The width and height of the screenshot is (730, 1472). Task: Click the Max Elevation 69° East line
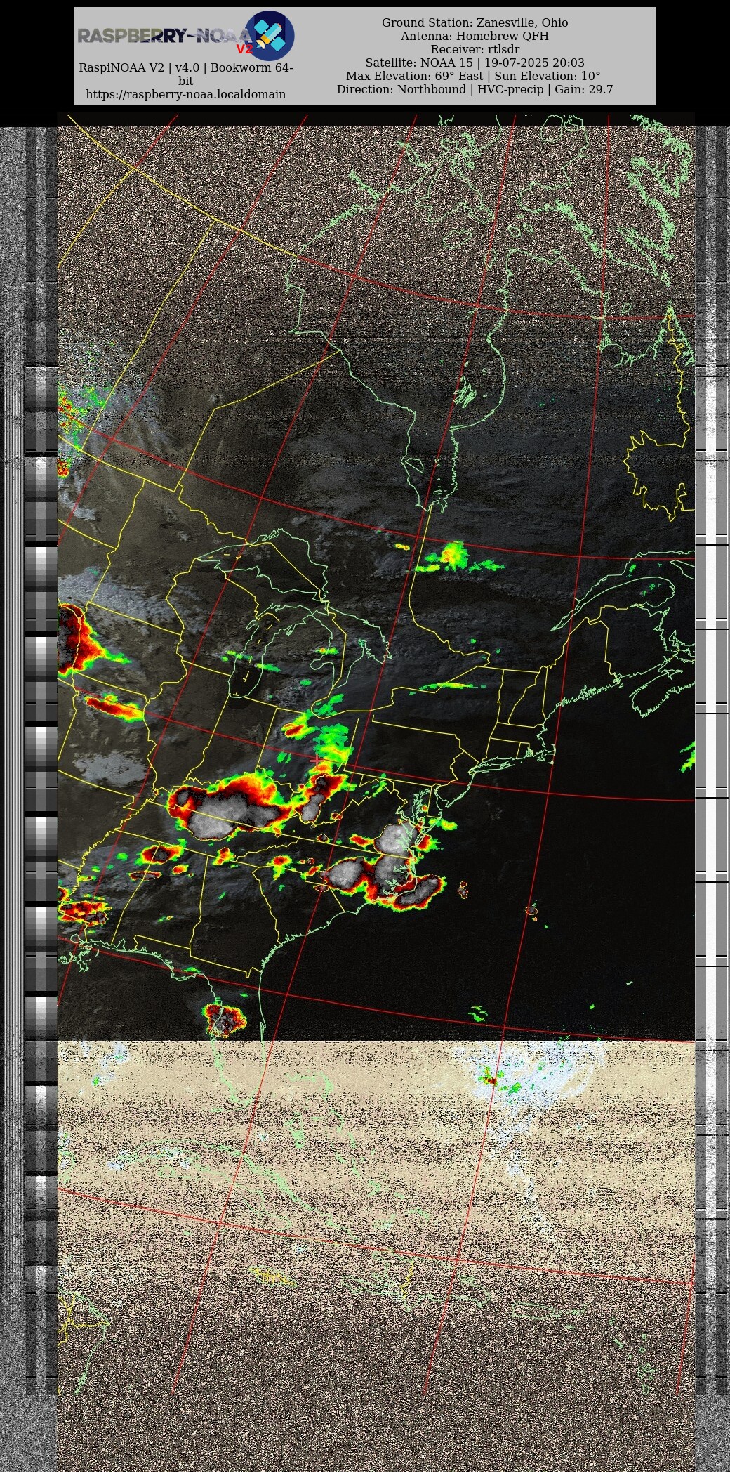[x=473, y=76]
